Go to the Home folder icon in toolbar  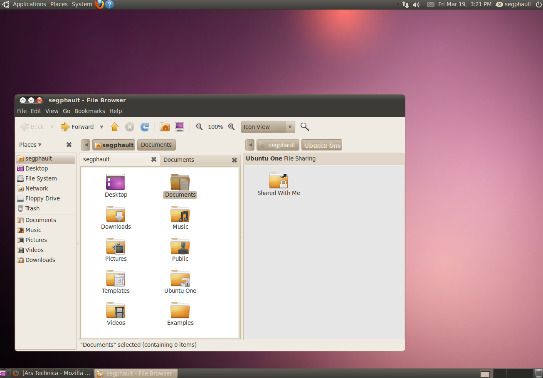(x=165, y=127)
